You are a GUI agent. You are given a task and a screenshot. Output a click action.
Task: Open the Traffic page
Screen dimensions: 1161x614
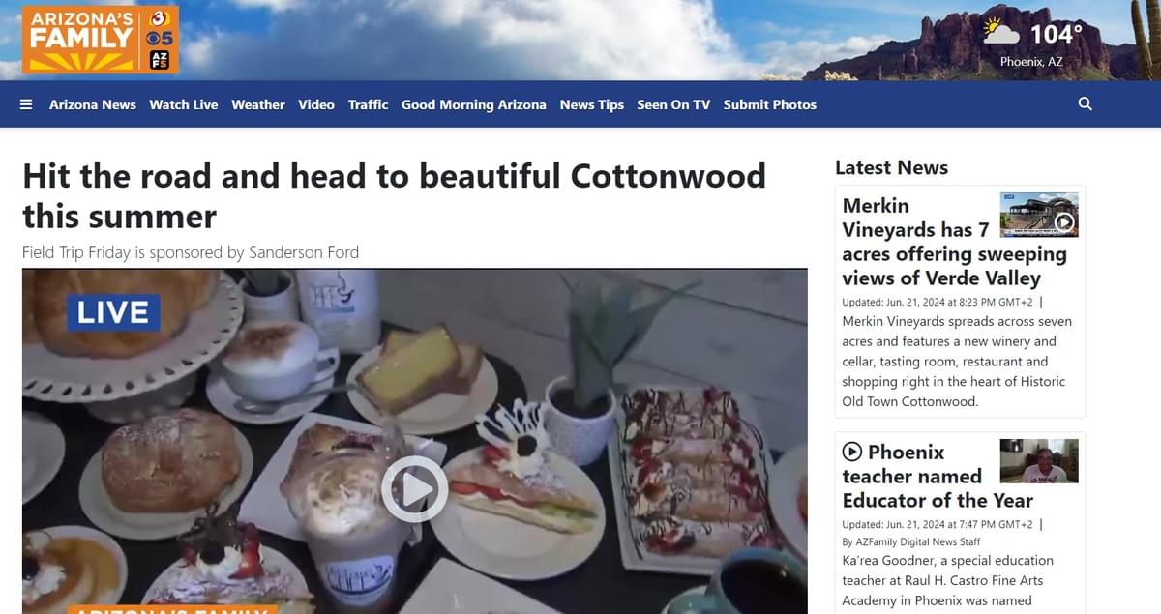(369, 104)
